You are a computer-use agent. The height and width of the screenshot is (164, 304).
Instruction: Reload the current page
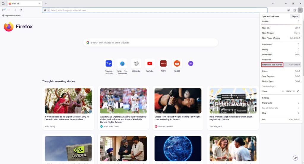coord(21,10)
